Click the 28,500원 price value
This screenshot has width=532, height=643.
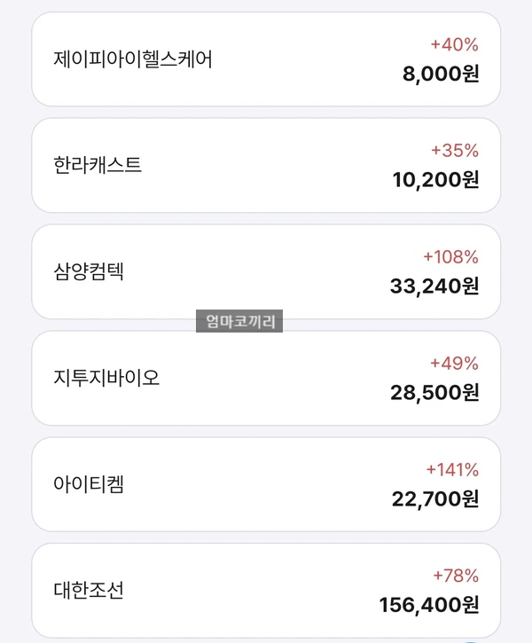tap(434, 393)
